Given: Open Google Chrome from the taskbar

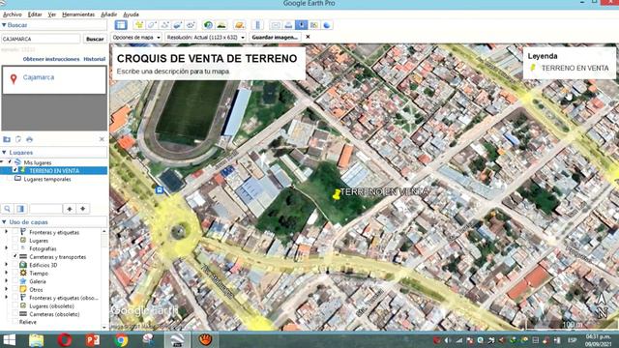Looking at the screenshot, I should [x=121, y=339].
